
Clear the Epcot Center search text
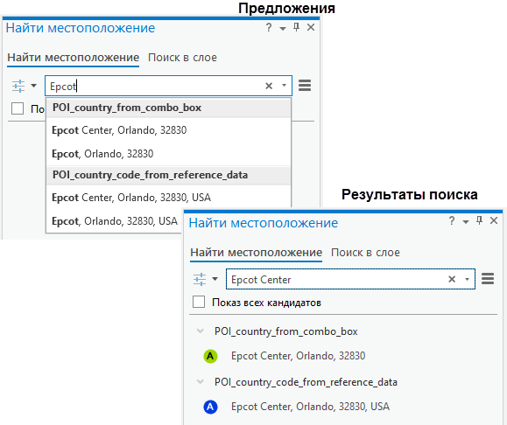452,279
